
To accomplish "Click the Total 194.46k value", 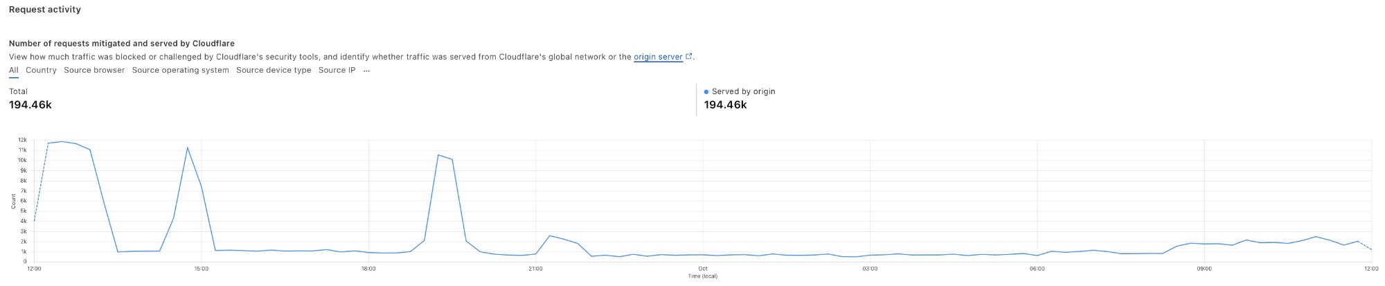I will tap(30, 105).
